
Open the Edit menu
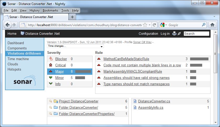[x=14, y=10]
